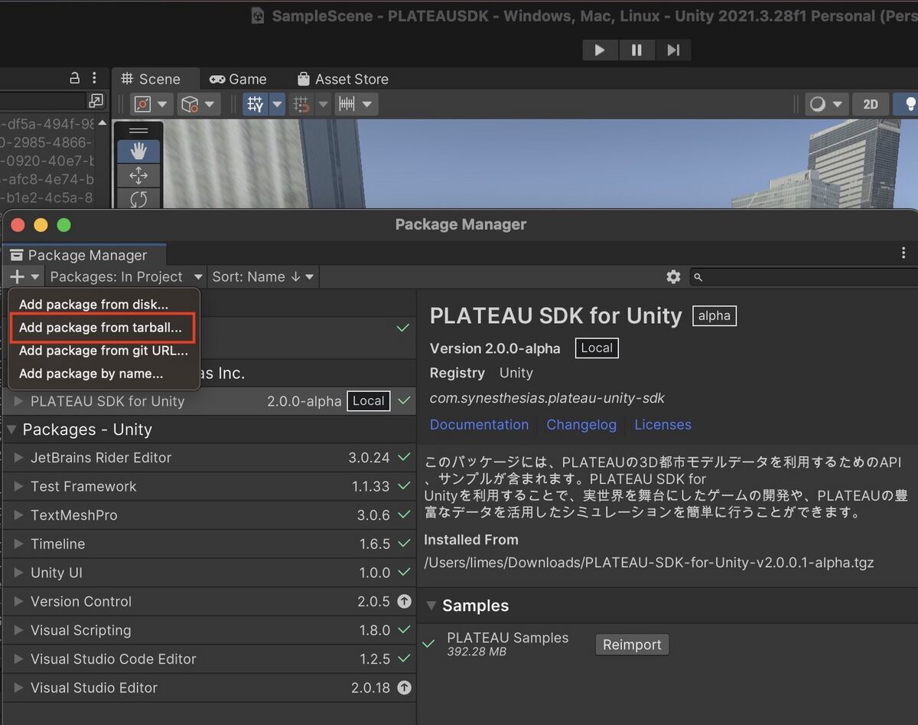Open grid settings dropdown arrow

(277, 104)
